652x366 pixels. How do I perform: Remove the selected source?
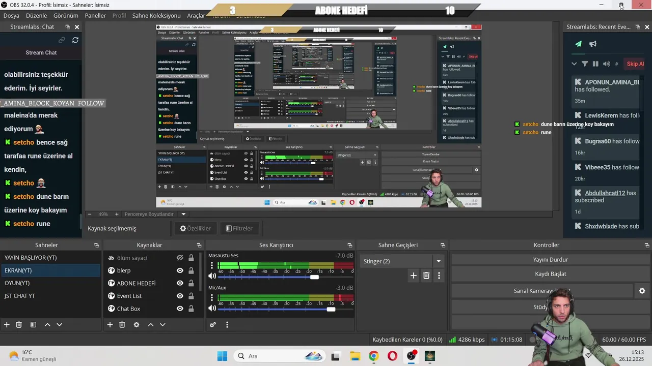click(122, 325)
